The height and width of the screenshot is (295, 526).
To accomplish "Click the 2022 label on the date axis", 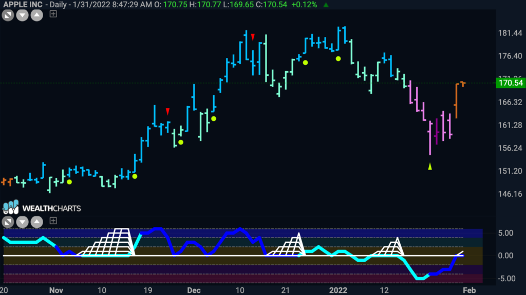I will click(x=338, y=290).
